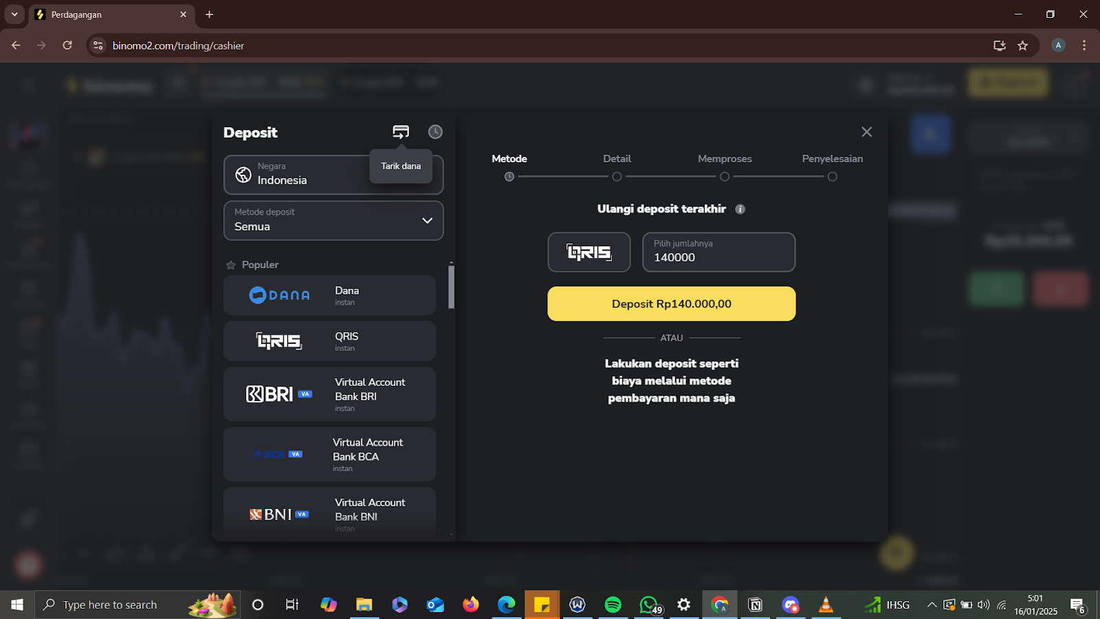1100x619 pixels.
Task: Select the Dana payment logo
Action: pos(278,294)
